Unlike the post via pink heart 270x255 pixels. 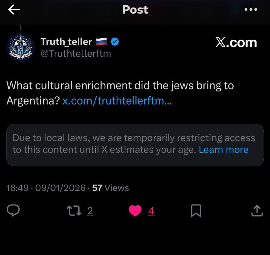click(x=135, y=211)
